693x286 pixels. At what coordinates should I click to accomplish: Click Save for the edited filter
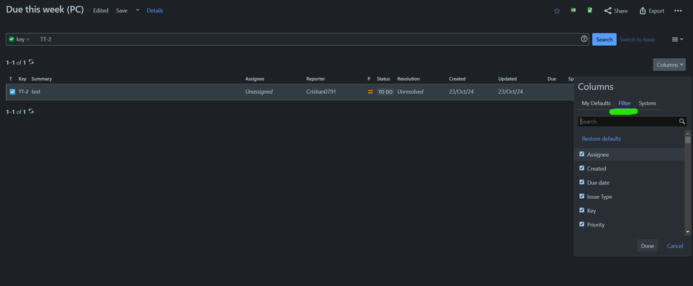tap(122, 10)
